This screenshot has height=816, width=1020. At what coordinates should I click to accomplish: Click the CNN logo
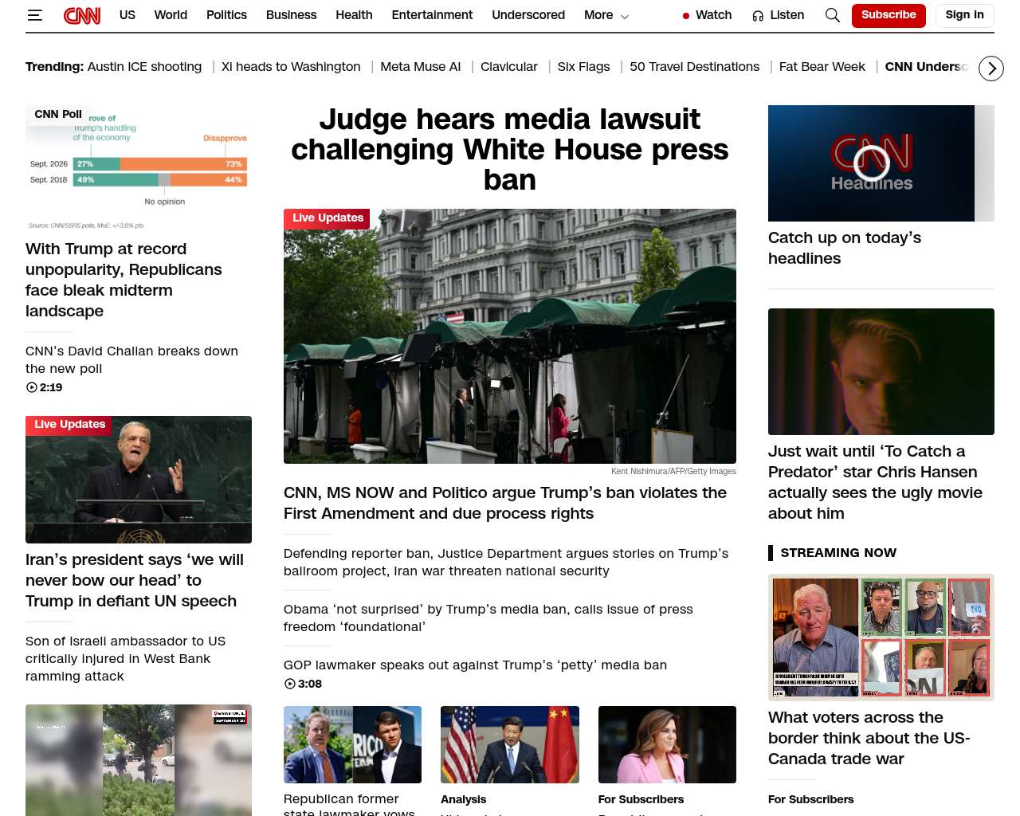point(82,15)
